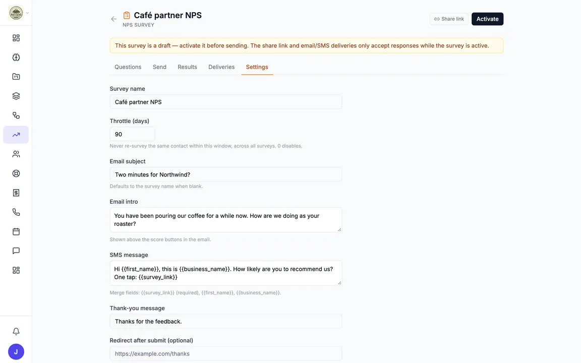This screenshot has width=581, height=363.
Task: Focus the Email subject field
Action: point(225,174)
